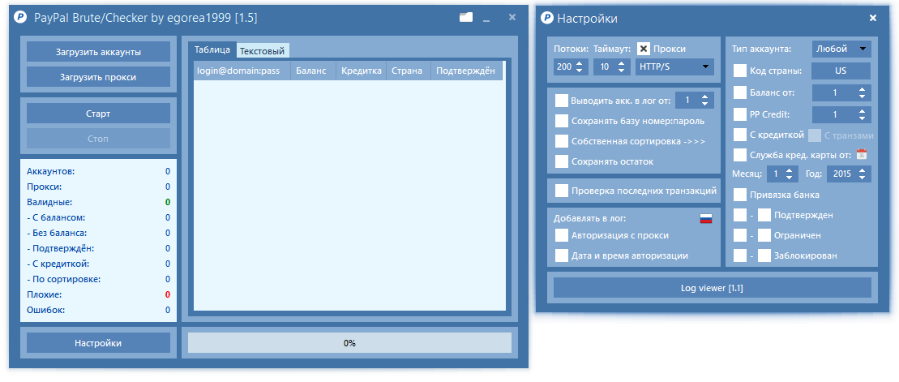Toggle 'Собственная сортировка' checkbox

pos(562,141)
